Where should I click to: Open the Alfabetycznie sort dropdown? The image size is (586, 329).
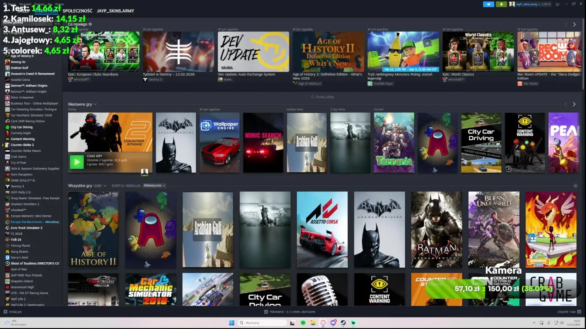tap(154, 186)
